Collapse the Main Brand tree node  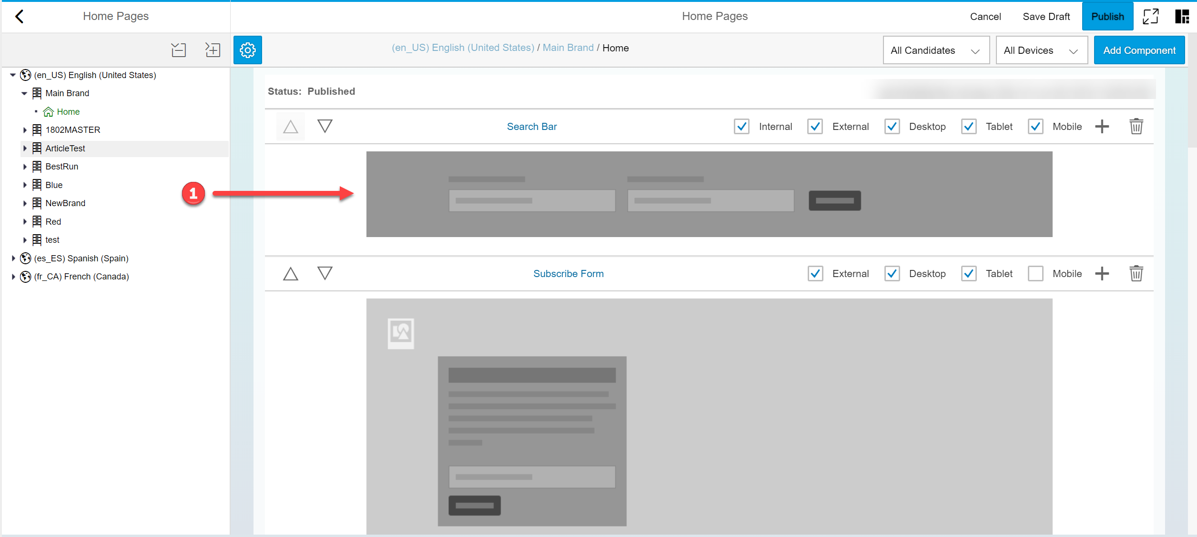24,93
